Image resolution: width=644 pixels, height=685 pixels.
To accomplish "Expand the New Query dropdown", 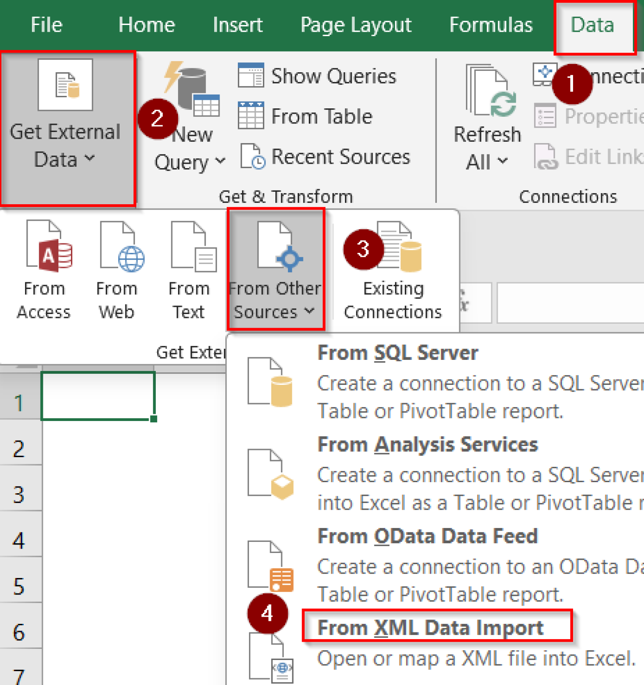I will tap(190, 162).
